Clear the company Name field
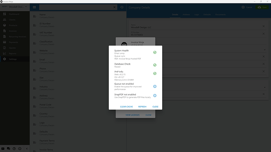The height and width of the screenshot is (152, 271). click(x=264, y=26)
